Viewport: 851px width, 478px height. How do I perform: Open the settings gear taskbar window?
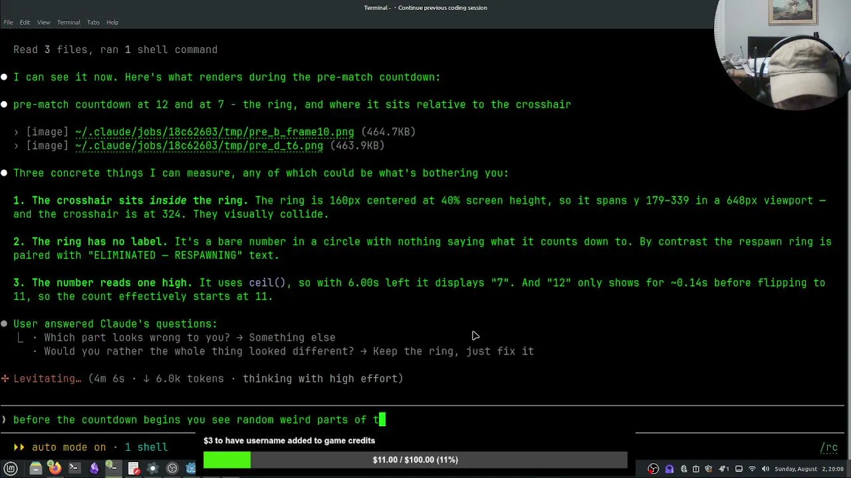(153, 468)
